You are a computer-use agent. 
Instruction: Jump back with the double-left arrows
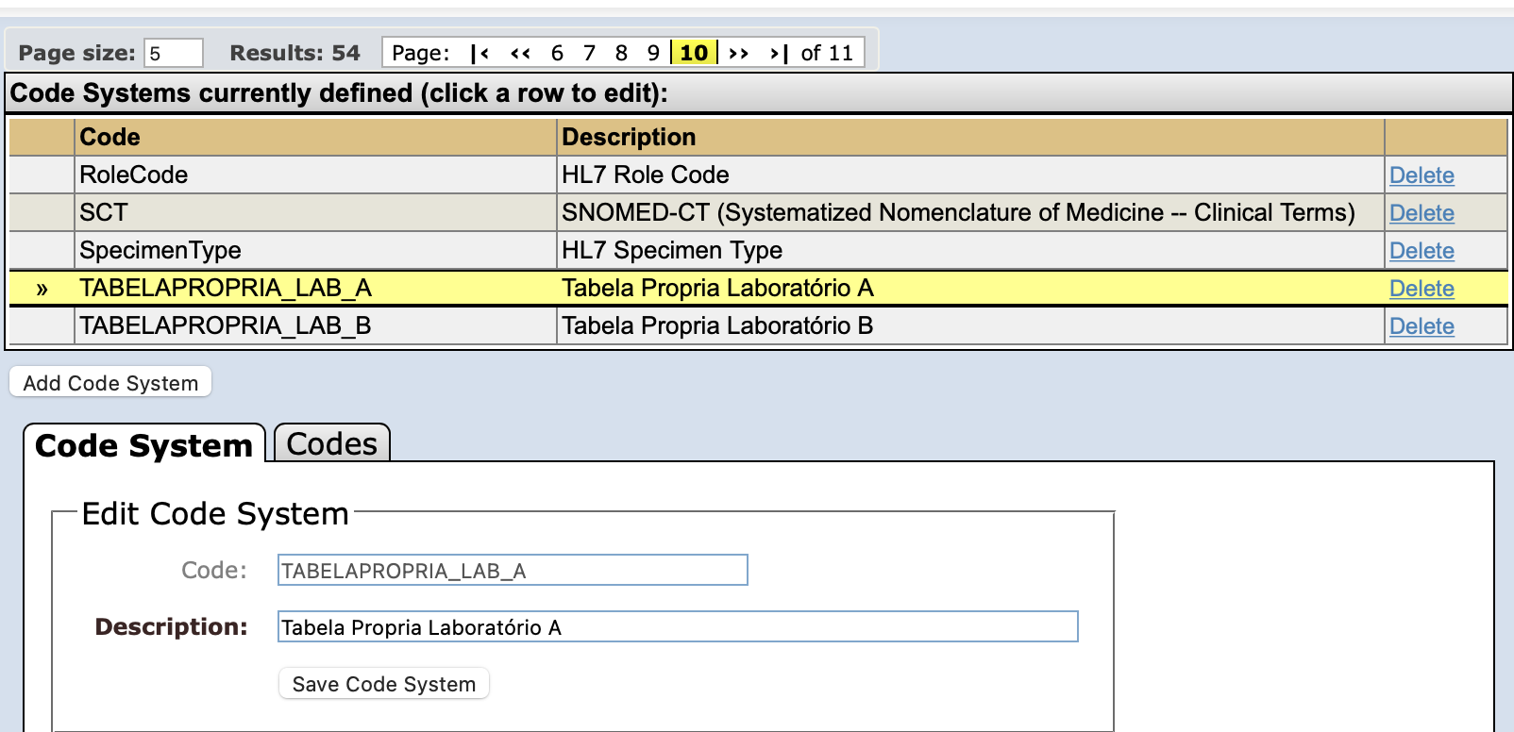click(520, 53)
